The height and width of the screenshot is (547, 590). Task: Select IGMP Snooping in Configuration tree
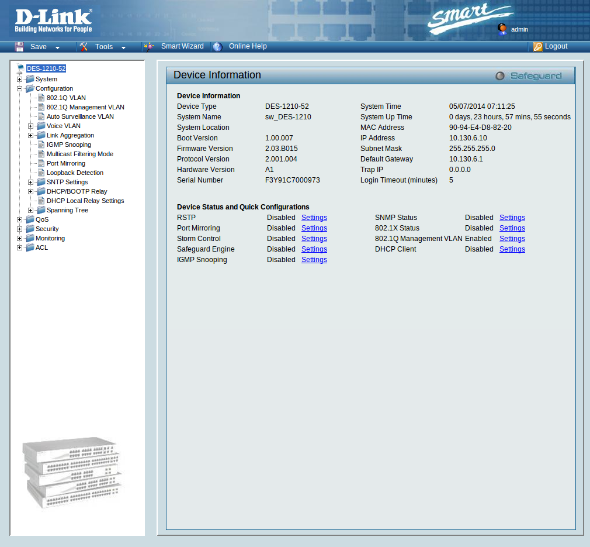click(69, 145)
